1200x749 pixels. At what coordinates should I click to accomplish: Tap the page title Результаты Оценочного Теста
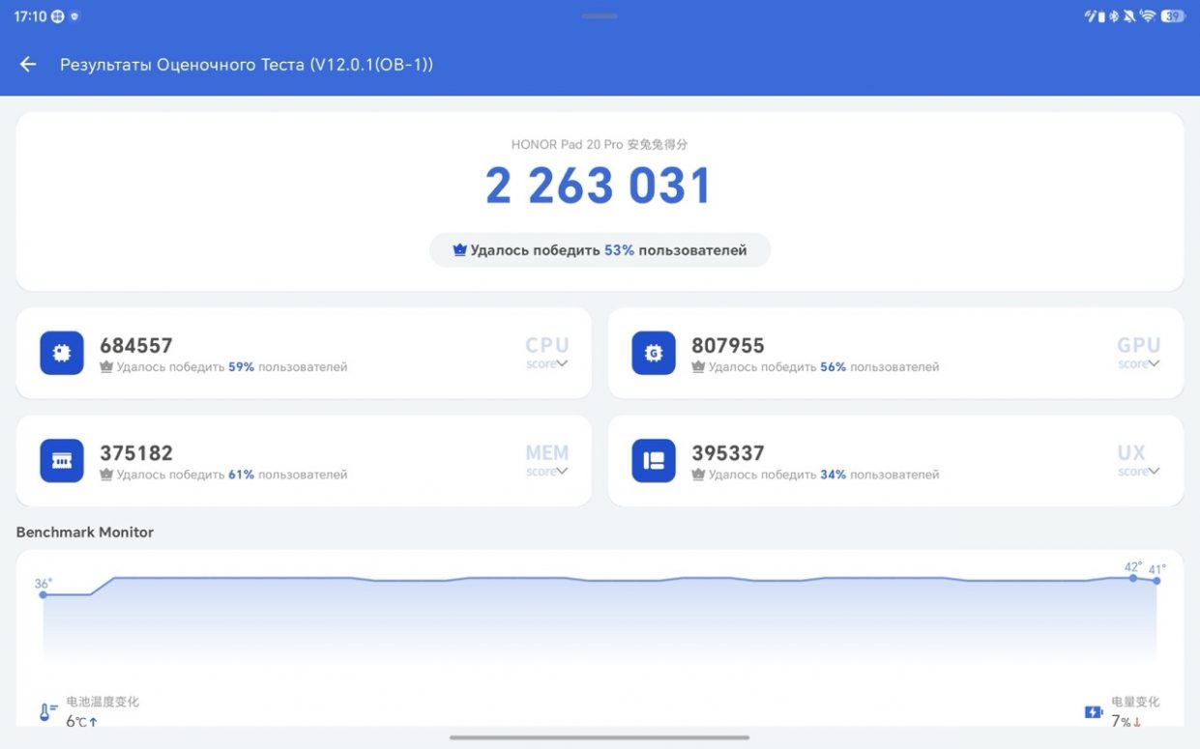coord(247,65)
